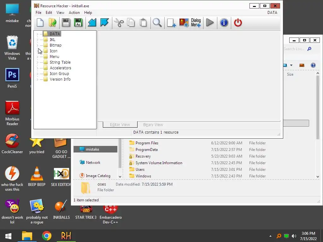The width and height of the screenshot is (323, 242).
Task: Switch to Editor View tab
Action: click(x=120, y=124)
